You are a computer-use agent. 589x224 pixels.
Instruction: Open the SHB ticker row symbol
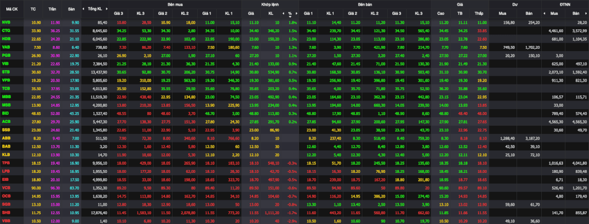tap(6, 212)
